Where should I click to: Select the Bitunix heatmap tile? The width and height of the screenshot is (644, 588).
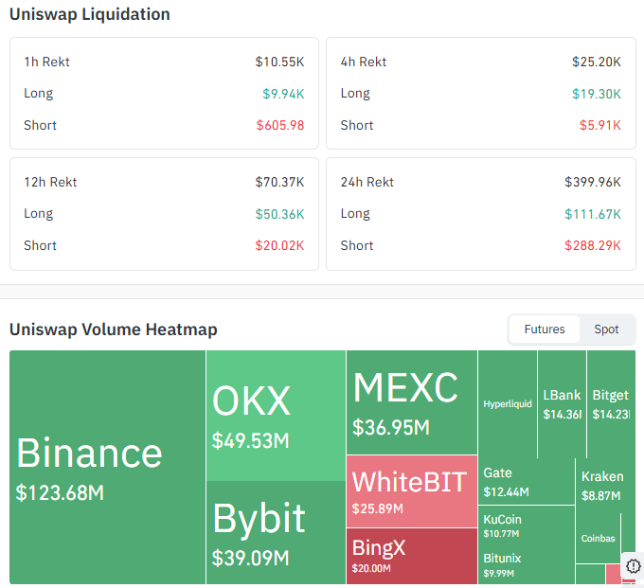click(527, 565)
